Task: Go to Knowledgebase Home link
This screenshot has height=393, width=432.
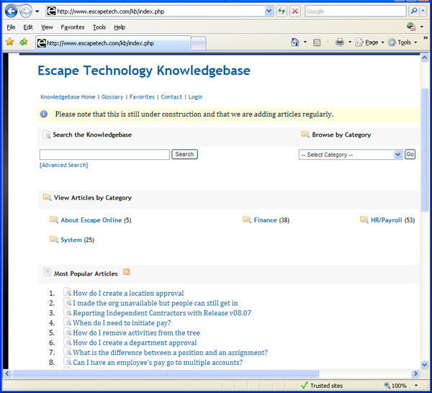Action: coord(68,97)
